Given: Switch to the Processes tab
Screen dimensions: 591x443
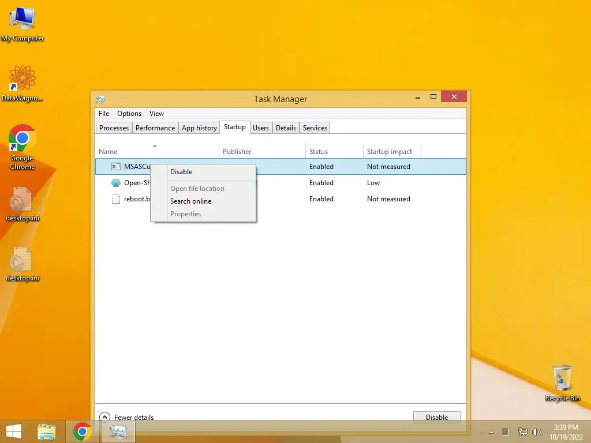Looking at the screenshot, I should pos(114,127).
